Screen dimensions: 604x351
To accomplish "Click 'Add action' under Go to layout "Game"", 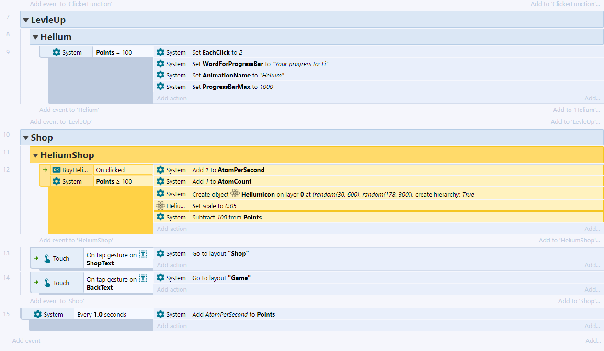I will [172, 290].
